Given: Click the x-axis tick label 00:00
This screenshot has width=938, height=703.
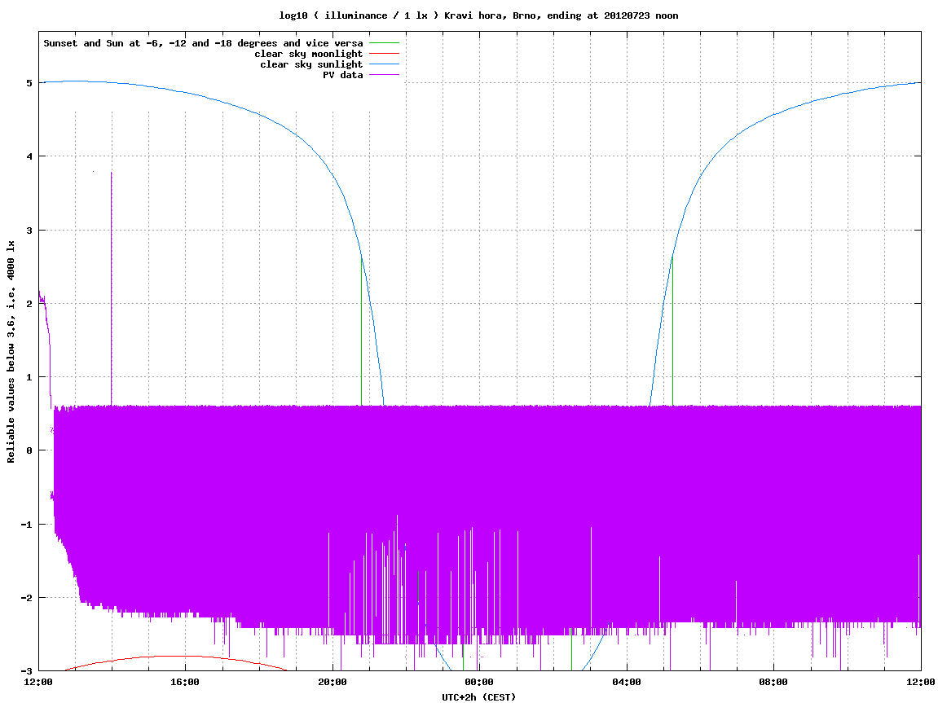Looking at the screenshot, I should [x=480, y=682].
